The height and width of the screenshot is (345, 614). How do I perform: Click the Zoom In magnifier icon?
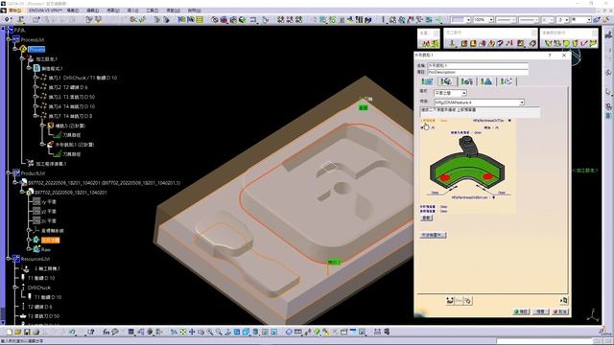(x=210, y=333)
